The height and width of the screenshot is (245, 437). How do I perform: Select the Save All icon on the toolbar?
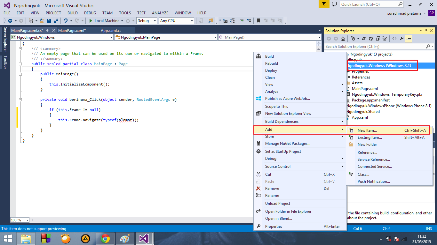point(56,21)
